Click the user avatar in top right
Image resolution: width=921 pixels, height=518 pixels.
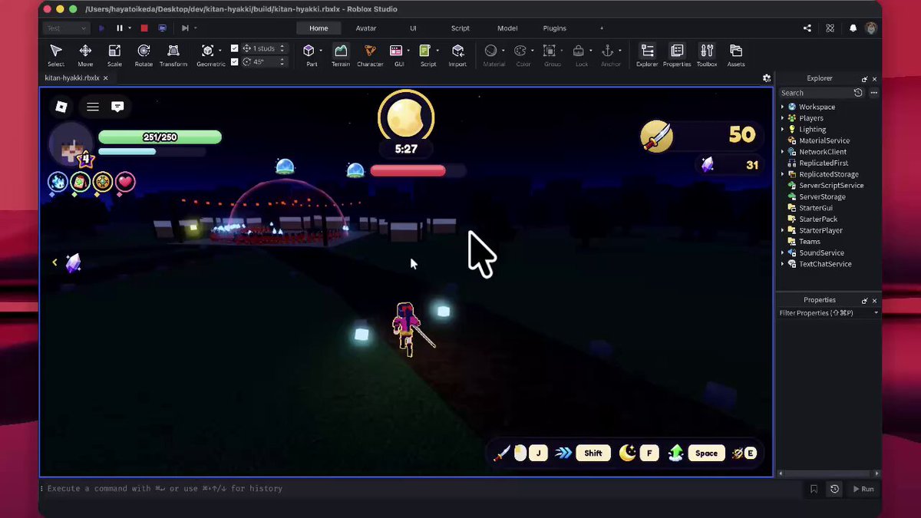(x=870, y=28)
